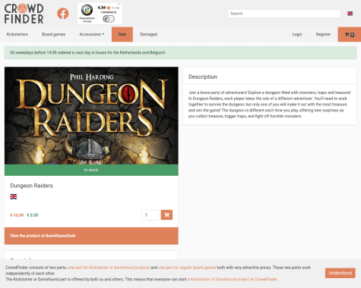Open the shopping cart in the navbar

point(350,34)
